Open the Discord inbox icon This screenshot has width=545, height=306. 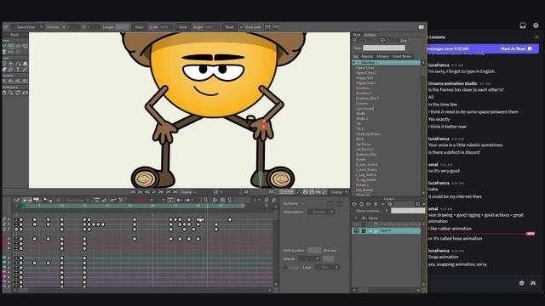(523, 25)
